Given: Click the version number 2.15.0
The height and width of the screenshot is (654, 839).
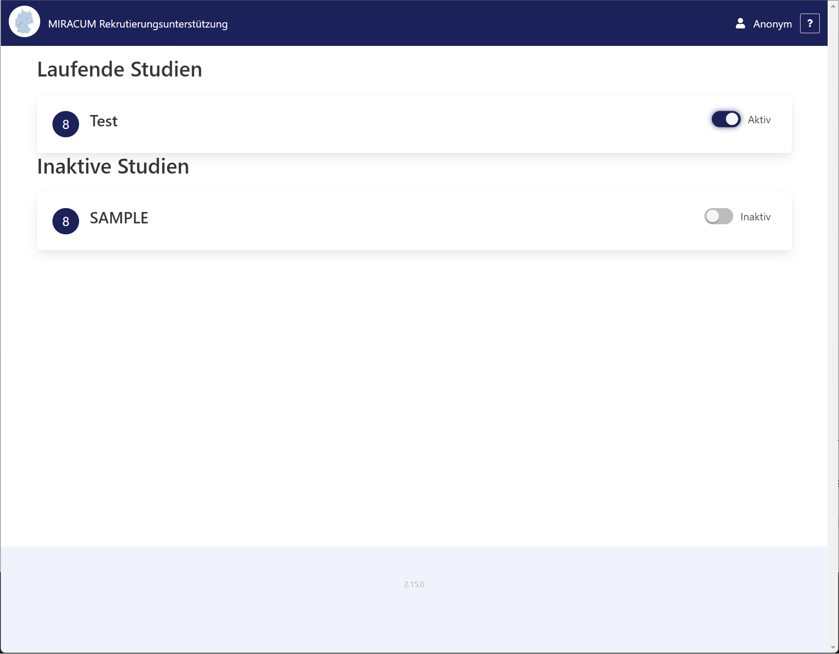Looking at the screenshot, I should click(x=414, y=584).
